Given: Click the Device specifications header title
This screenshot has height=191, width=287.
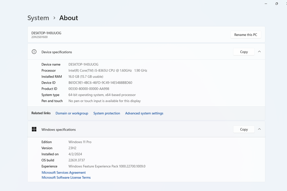Looking at the screenshot, I should pyautogui.click(x=57, y=52).
